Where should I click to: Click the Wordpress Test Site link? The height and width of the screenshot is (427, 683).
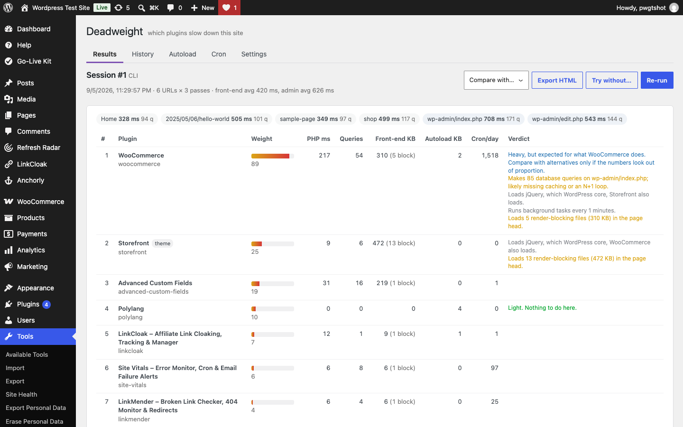point(61,8)
